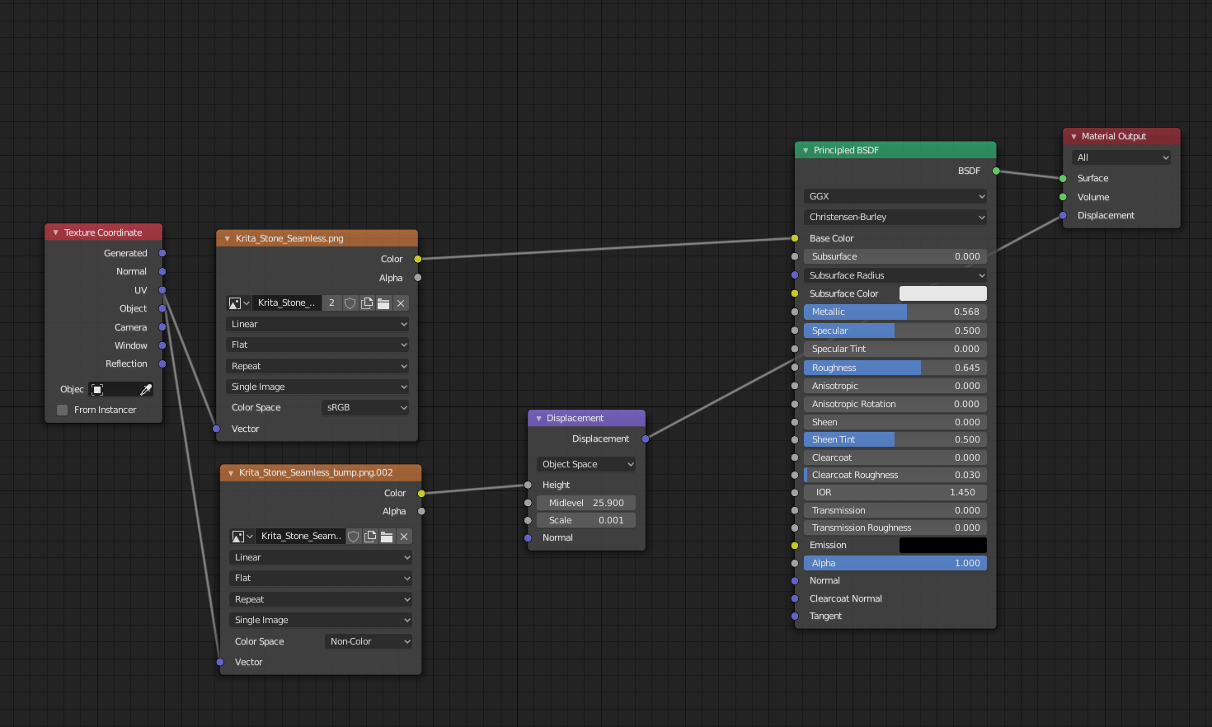
Task: Open Linear interpolation dropdown in Krita_Stone_Seamless.png node
Action: tap(317, 324)
